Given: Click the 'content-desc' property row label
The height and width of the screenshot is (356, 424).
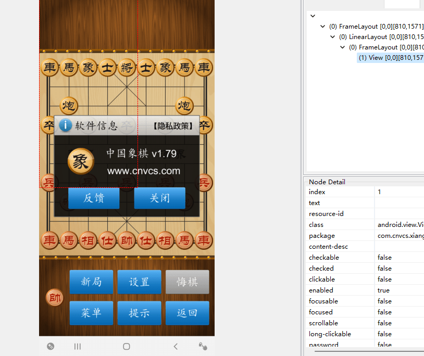Looking at the screenshot, I should pyautogui.click(x=328, y=247).
